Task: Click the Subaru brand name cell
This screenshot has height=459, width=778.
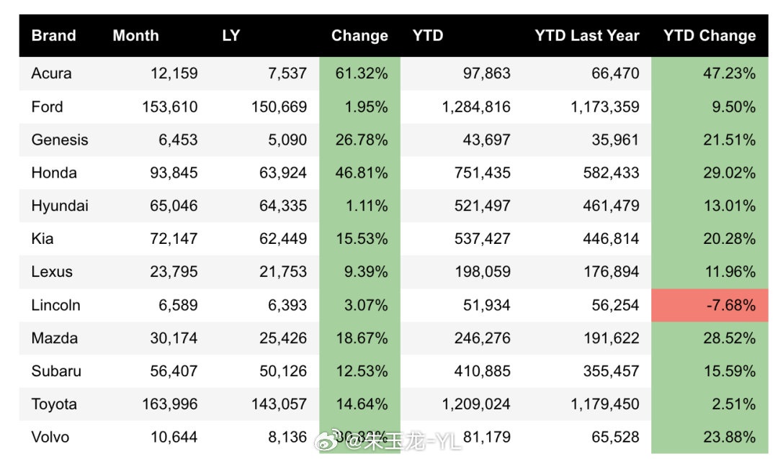Action: click(x=56, y=371)
